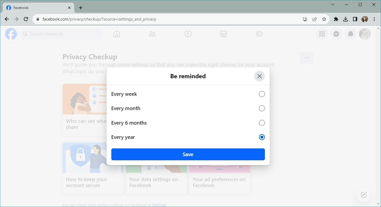Open the notifications bell
The width and height of the screenshot is (381, 207).
pos(350,34)
